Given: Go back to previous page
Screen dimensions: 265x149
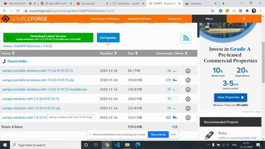Looking at the screenshot, I should (5, 11).
